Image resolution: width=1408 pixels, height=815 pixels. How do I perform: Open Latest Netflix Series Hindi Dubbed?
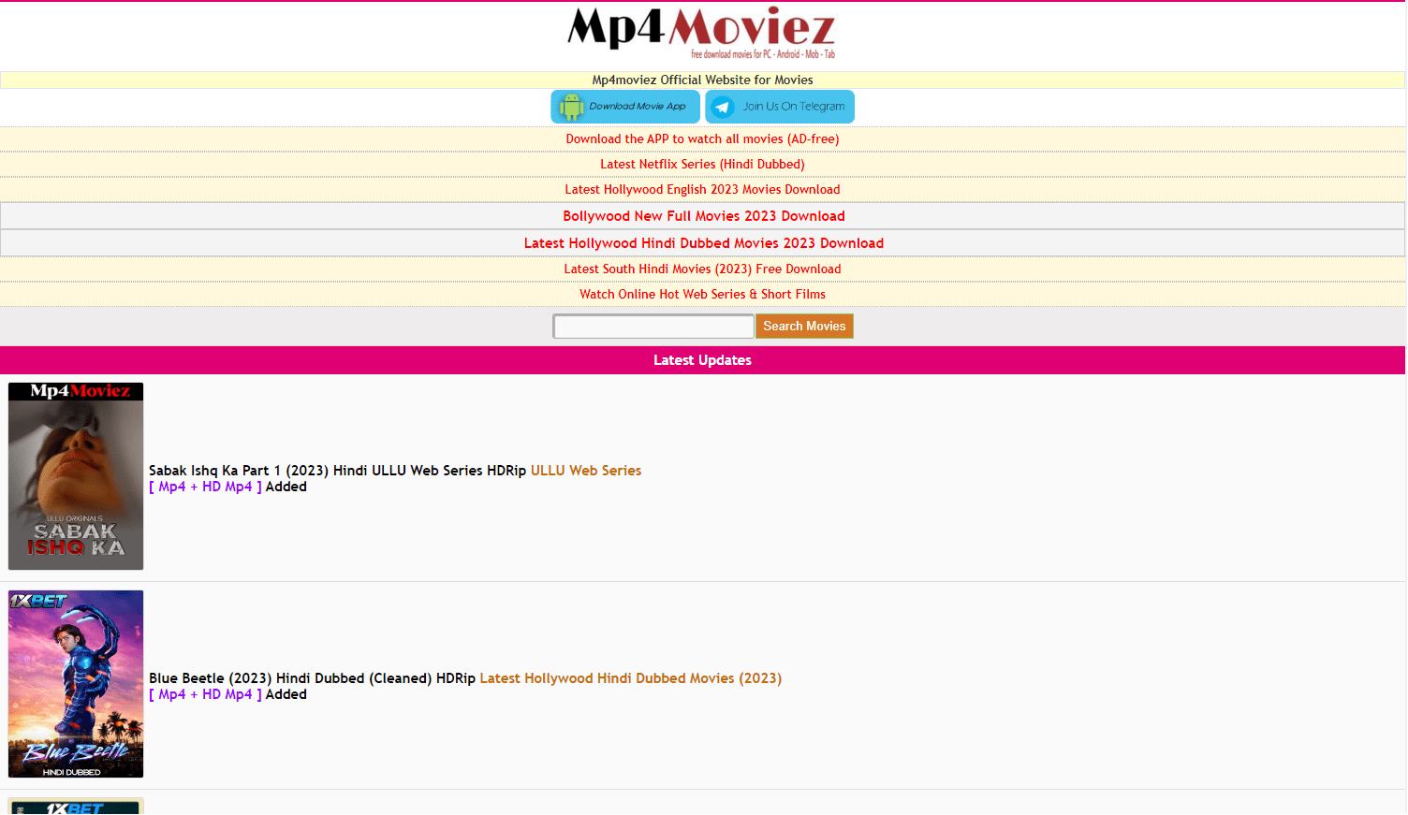click(702, 165)
